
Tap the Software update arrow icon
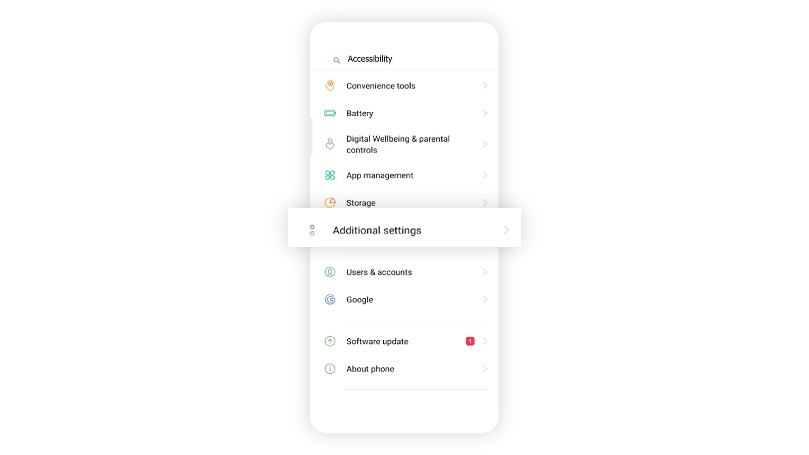point(330,341)
